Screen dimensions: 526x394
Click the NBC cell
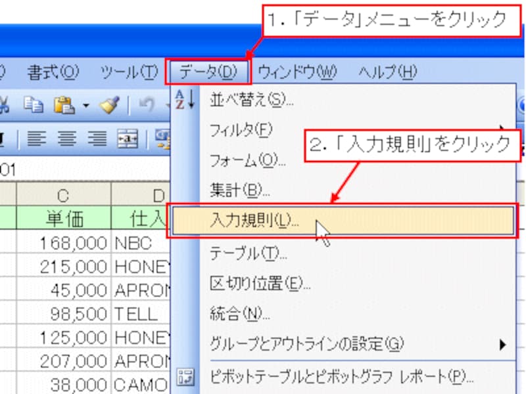click(x=141, y=242)
